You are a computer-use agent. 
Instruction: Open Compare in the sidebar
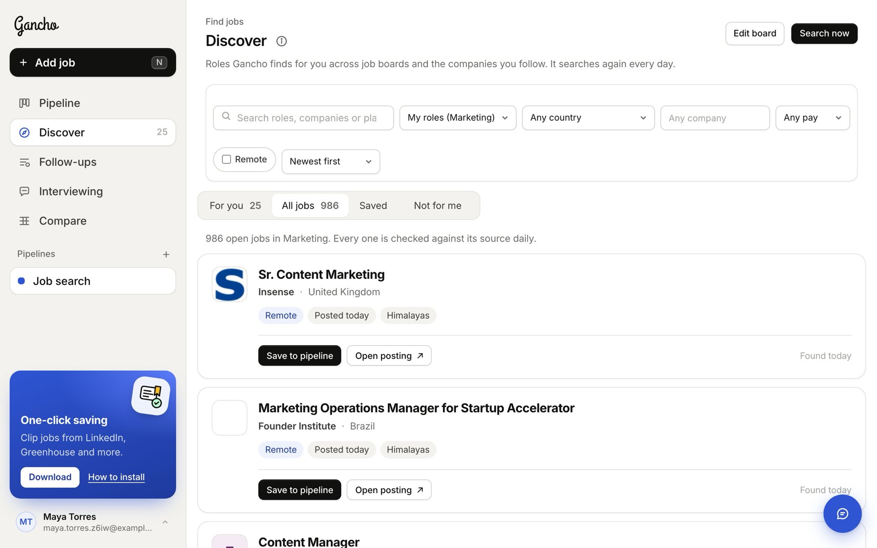click(x=93, y=221)
